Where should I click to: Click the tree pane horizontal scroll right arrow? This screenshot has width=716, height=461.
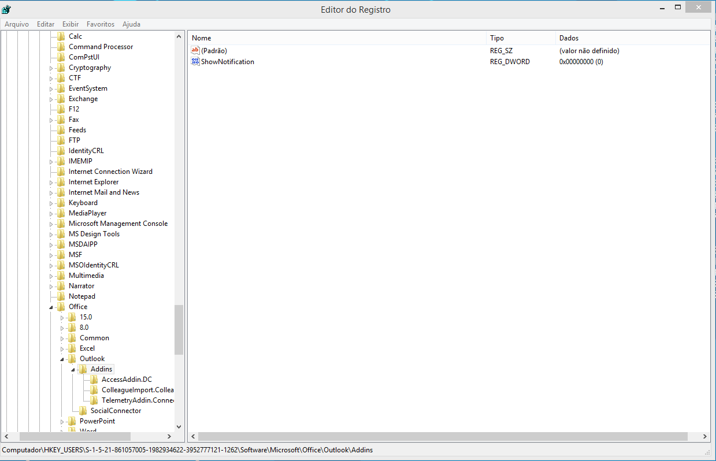point(169,437)
